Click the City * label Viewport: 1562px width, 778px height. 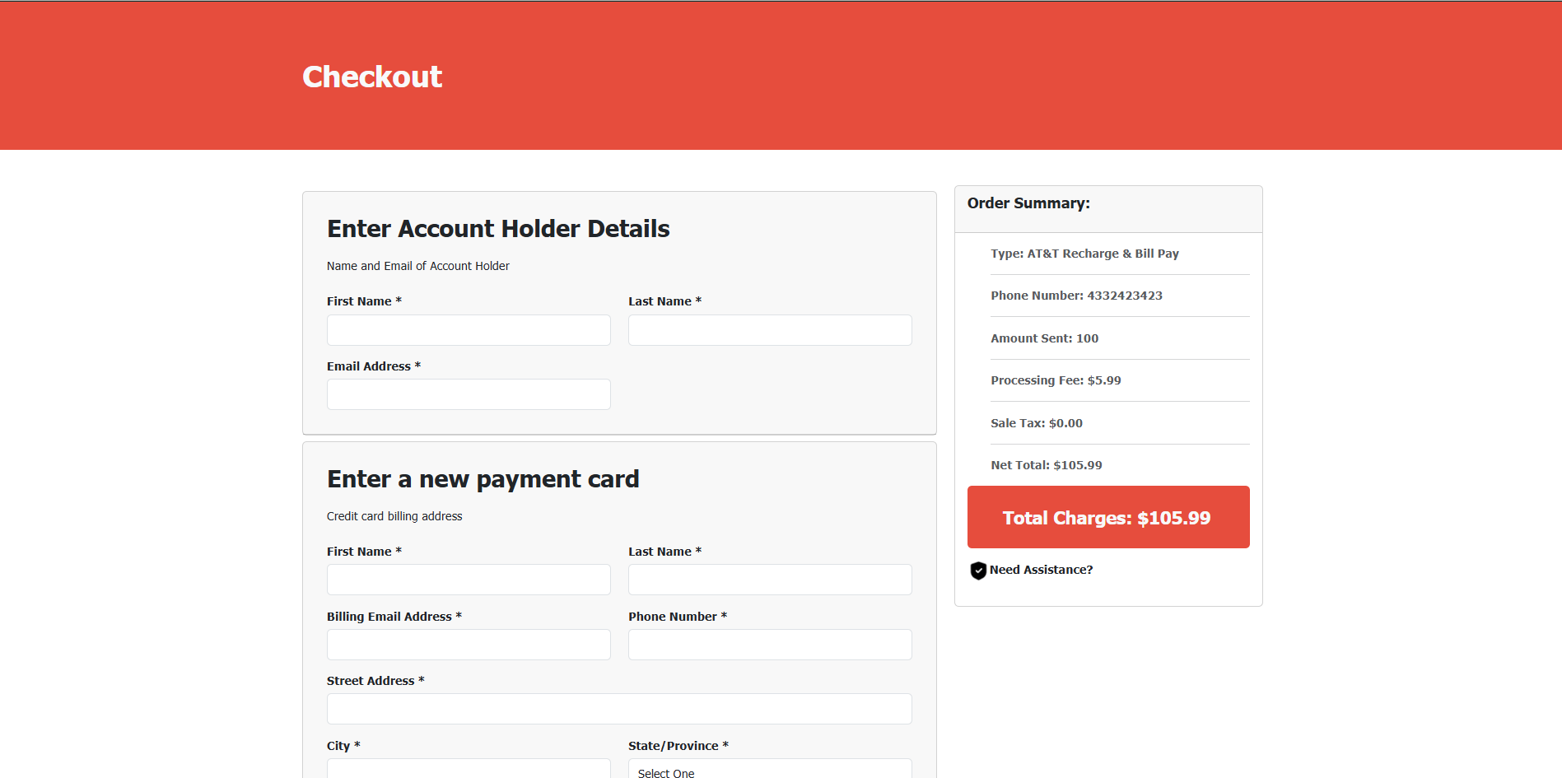pyautogui.click(x=343, y=746)
